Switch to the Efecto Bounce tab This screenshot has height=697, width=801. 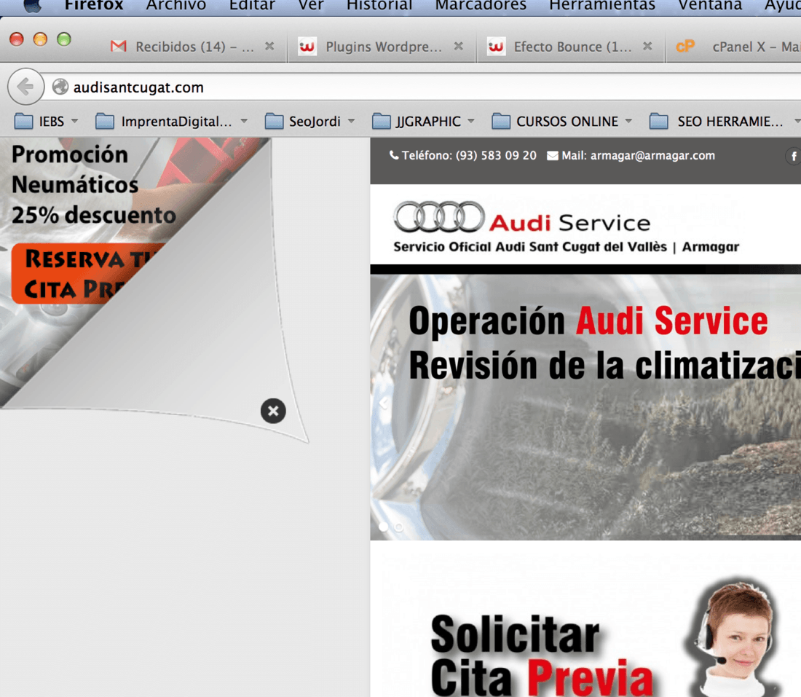571,47
